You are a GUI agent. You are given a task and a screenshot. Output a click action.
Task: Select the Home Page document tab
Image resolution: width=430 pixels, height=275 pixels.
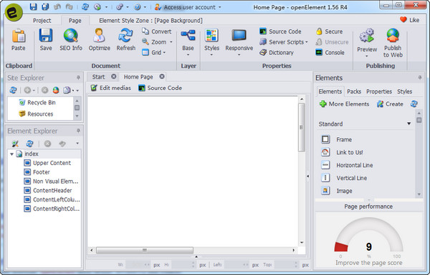[138, 77]
